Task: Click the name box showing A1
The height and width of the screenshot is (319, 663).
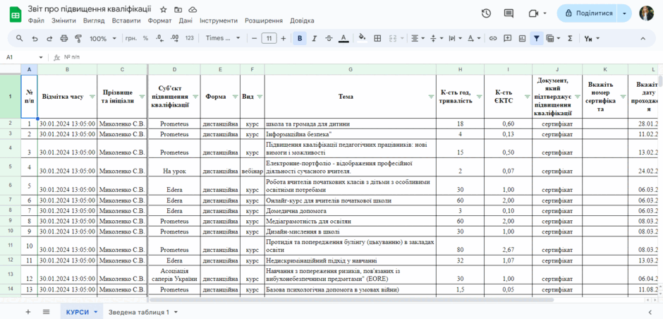Action: 24,57
